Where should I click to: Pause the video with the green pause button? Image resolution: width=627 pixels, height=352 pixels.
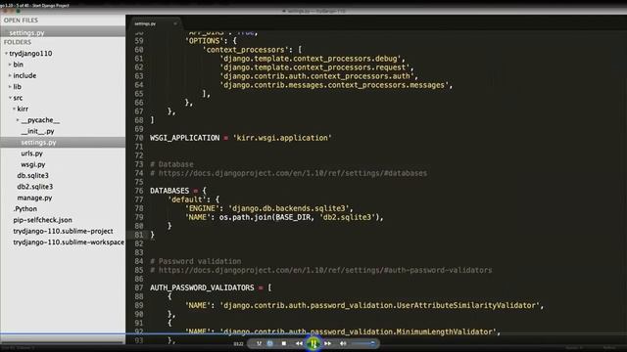tap(313, 343)
